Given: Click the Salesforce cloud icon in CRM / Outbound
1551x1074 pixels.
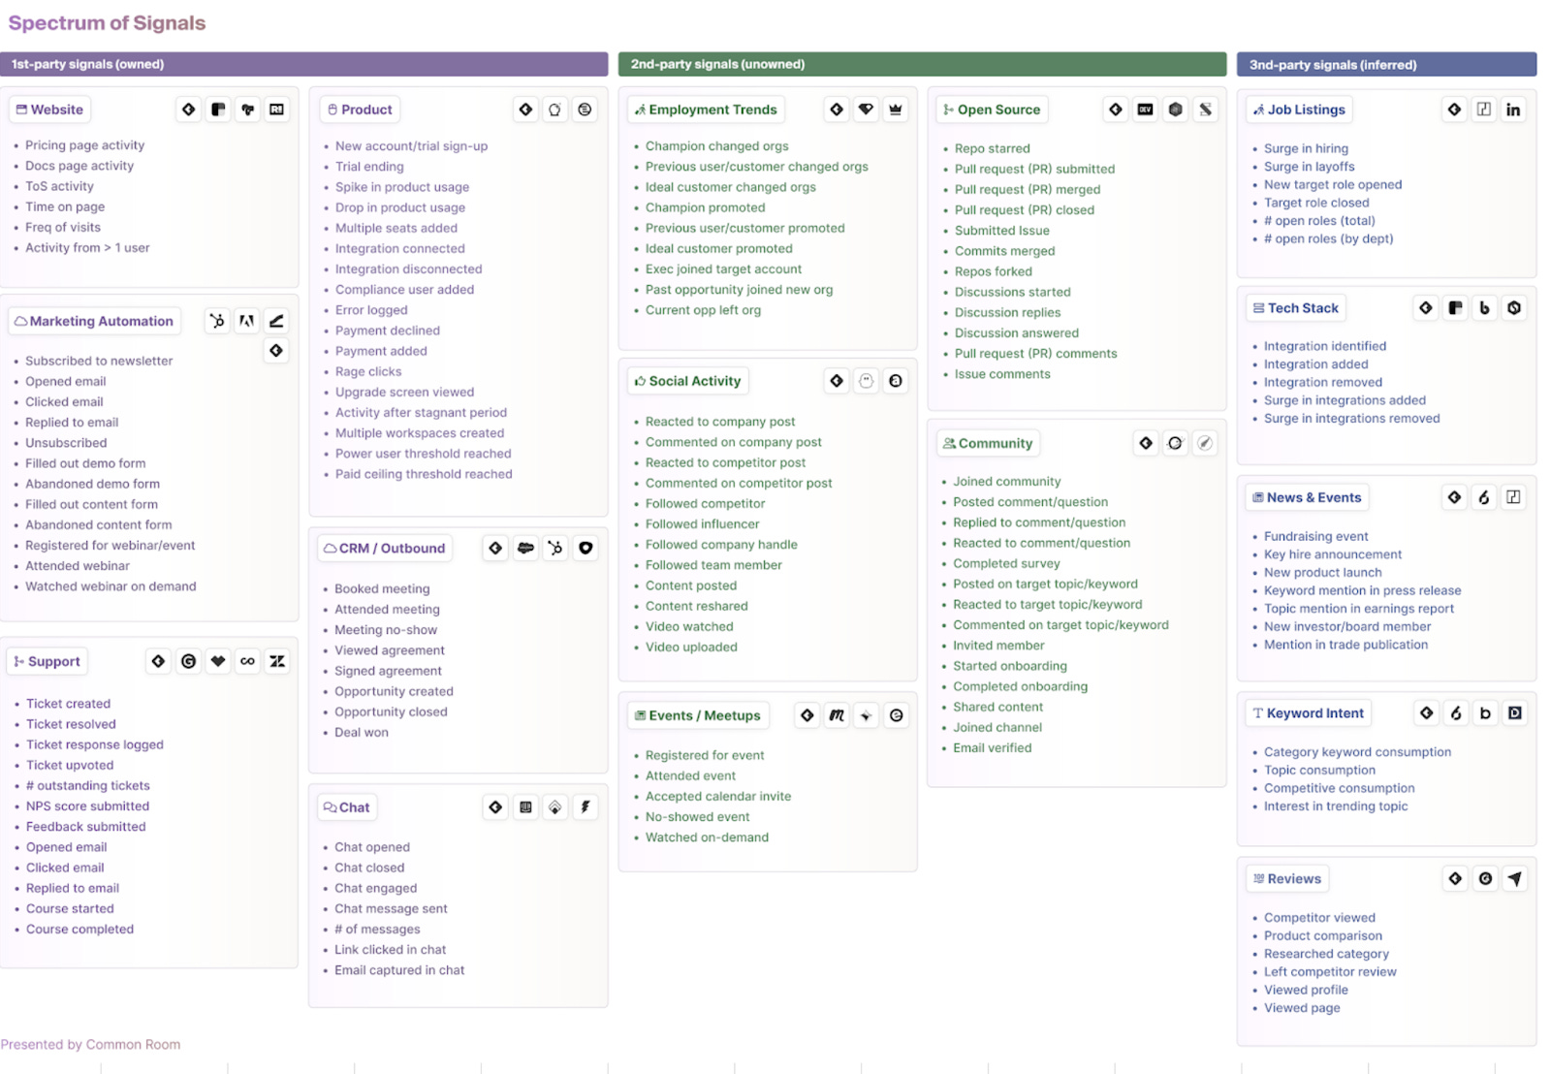Looking at the screenshot, I should (x=525, y=548).
